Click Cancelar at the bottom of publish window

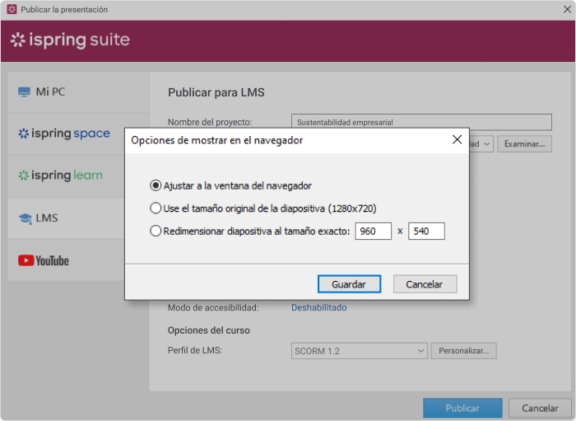540,408
